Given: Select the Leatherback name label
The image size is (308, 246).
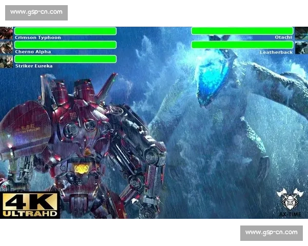Looking at the screenshot, I should (276, 52).
